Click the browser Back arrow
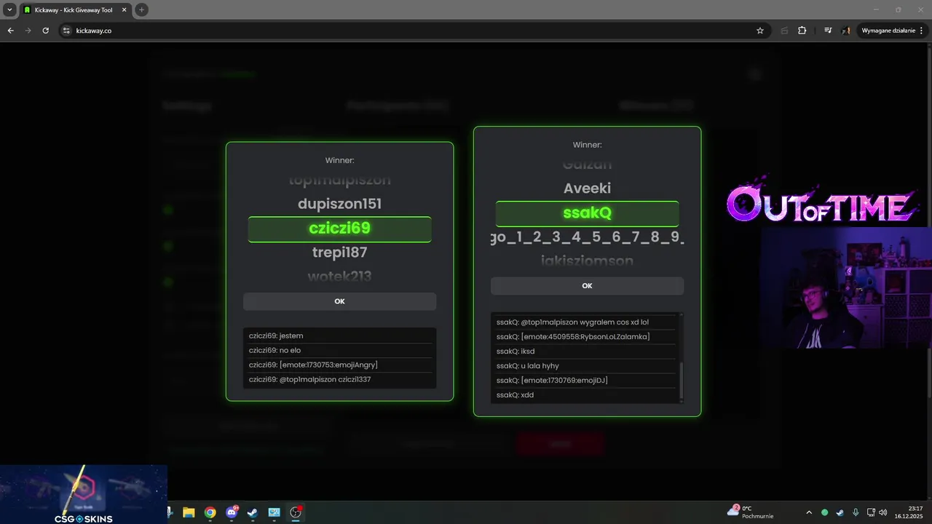 click(10, 31)
